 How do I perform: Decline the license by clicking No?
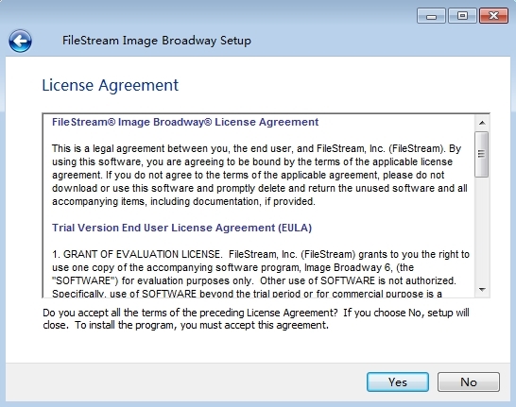(x=469, y=382)
